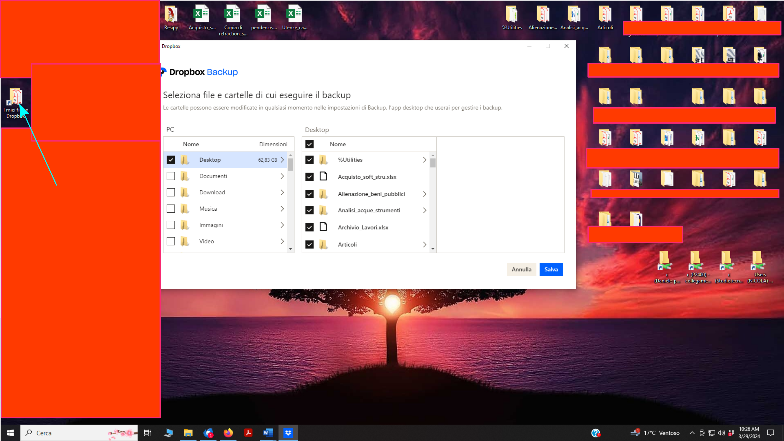The image size is (784, 441).
Task: Open Task View in the taskbar
Action: (148, 432)
